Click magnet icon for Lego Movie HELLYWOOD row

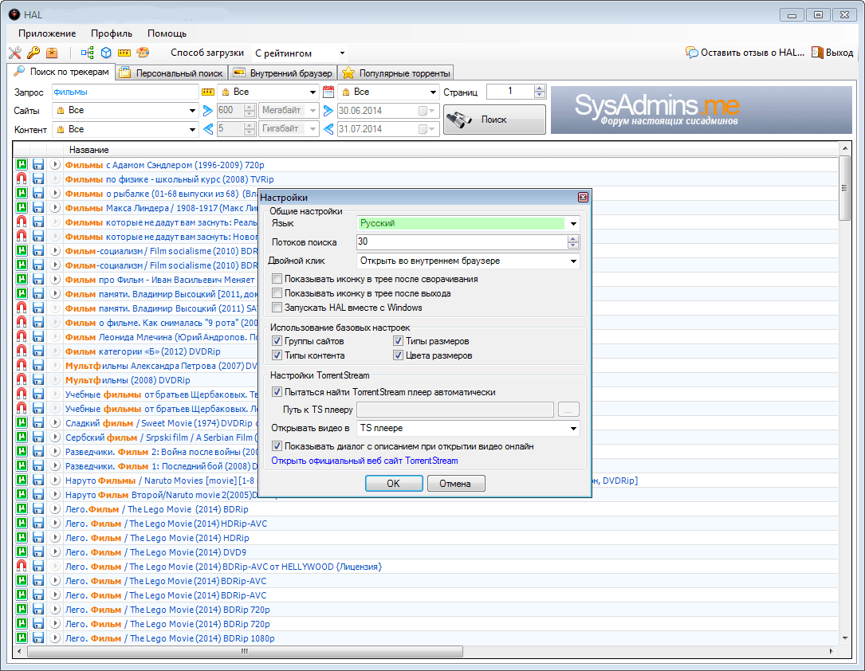tap(22, 566)
